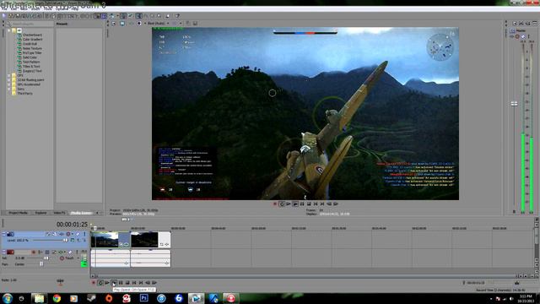Select ProType Titler generator

point(32,53)
